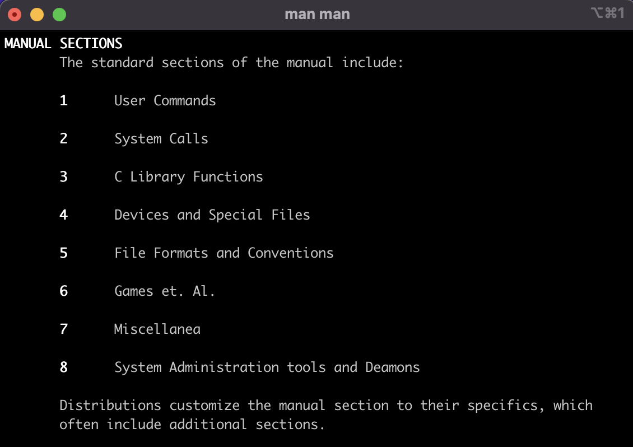Click the man man window title
This screenshot has height=447, width=633.
[317, 15]
